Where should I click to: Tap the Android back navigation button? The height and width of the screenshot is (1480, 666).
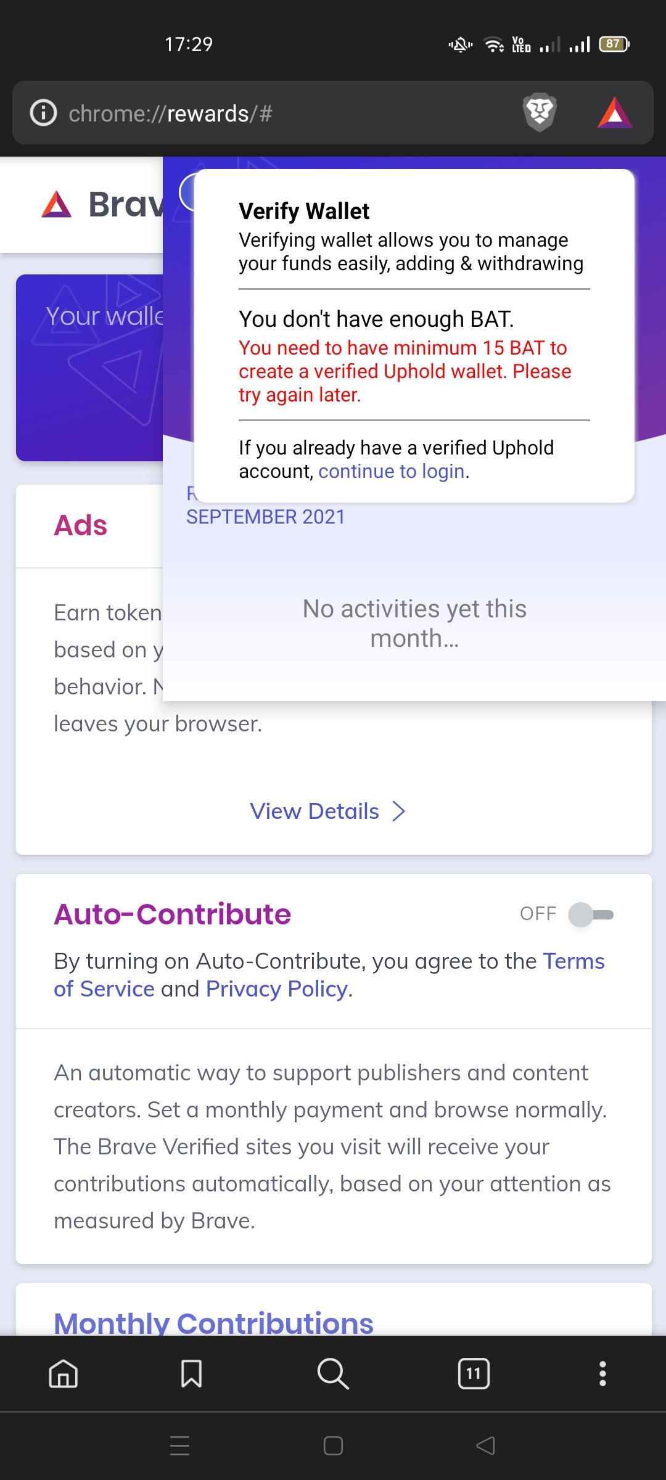(x=486, y=1445)
